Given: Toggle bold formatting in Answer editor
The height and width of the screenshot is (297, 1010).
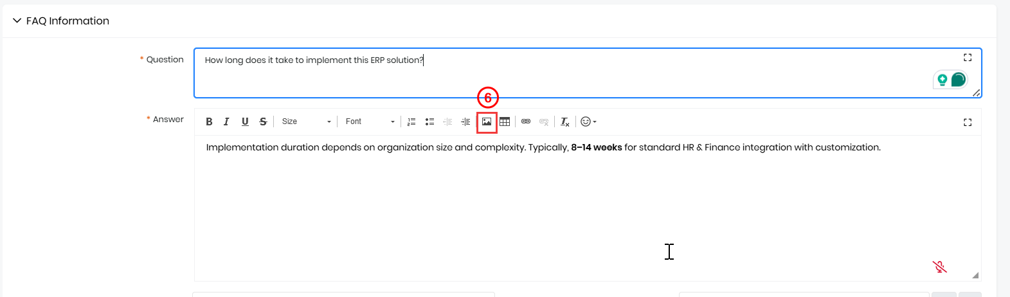Looking at the screenshot, I should click(x=209, y=122).
